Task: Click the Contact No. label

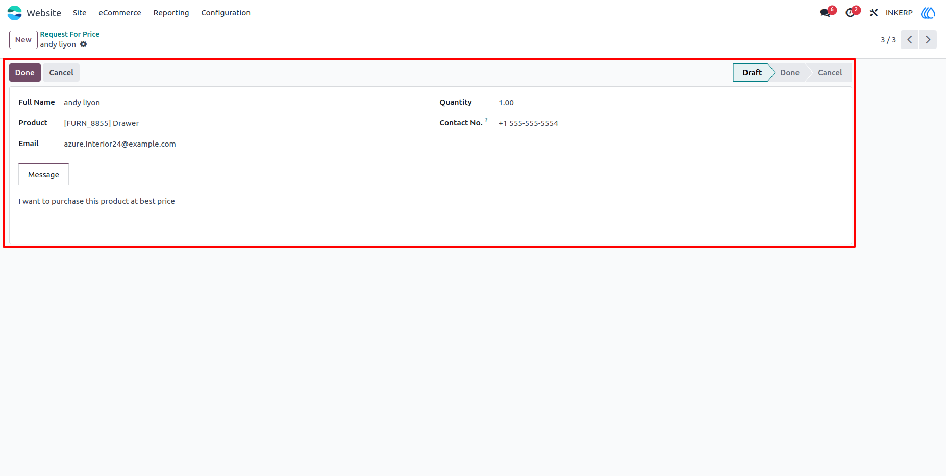Action: click(461, 123)
